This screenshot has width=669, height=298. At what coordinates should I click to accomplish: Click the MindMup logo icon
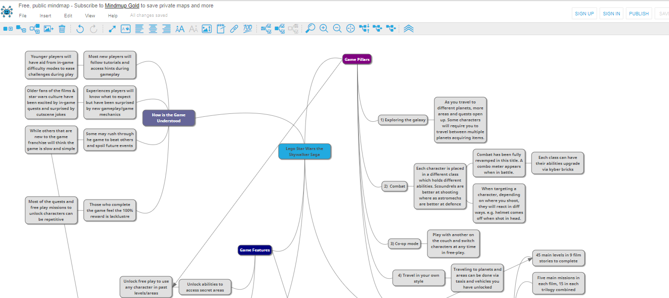7,10
